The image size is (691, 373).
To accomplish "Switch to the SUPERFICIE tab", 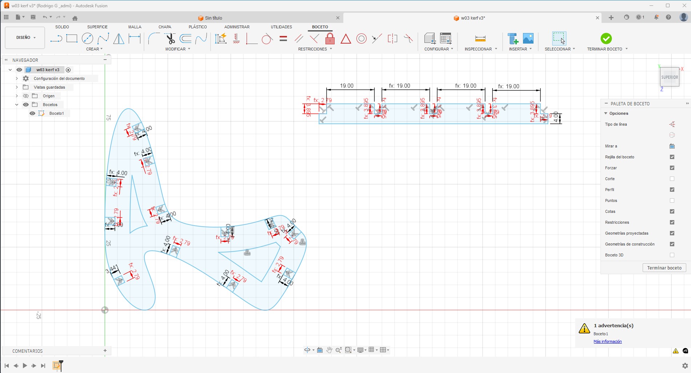I will (x=97, y=27).
